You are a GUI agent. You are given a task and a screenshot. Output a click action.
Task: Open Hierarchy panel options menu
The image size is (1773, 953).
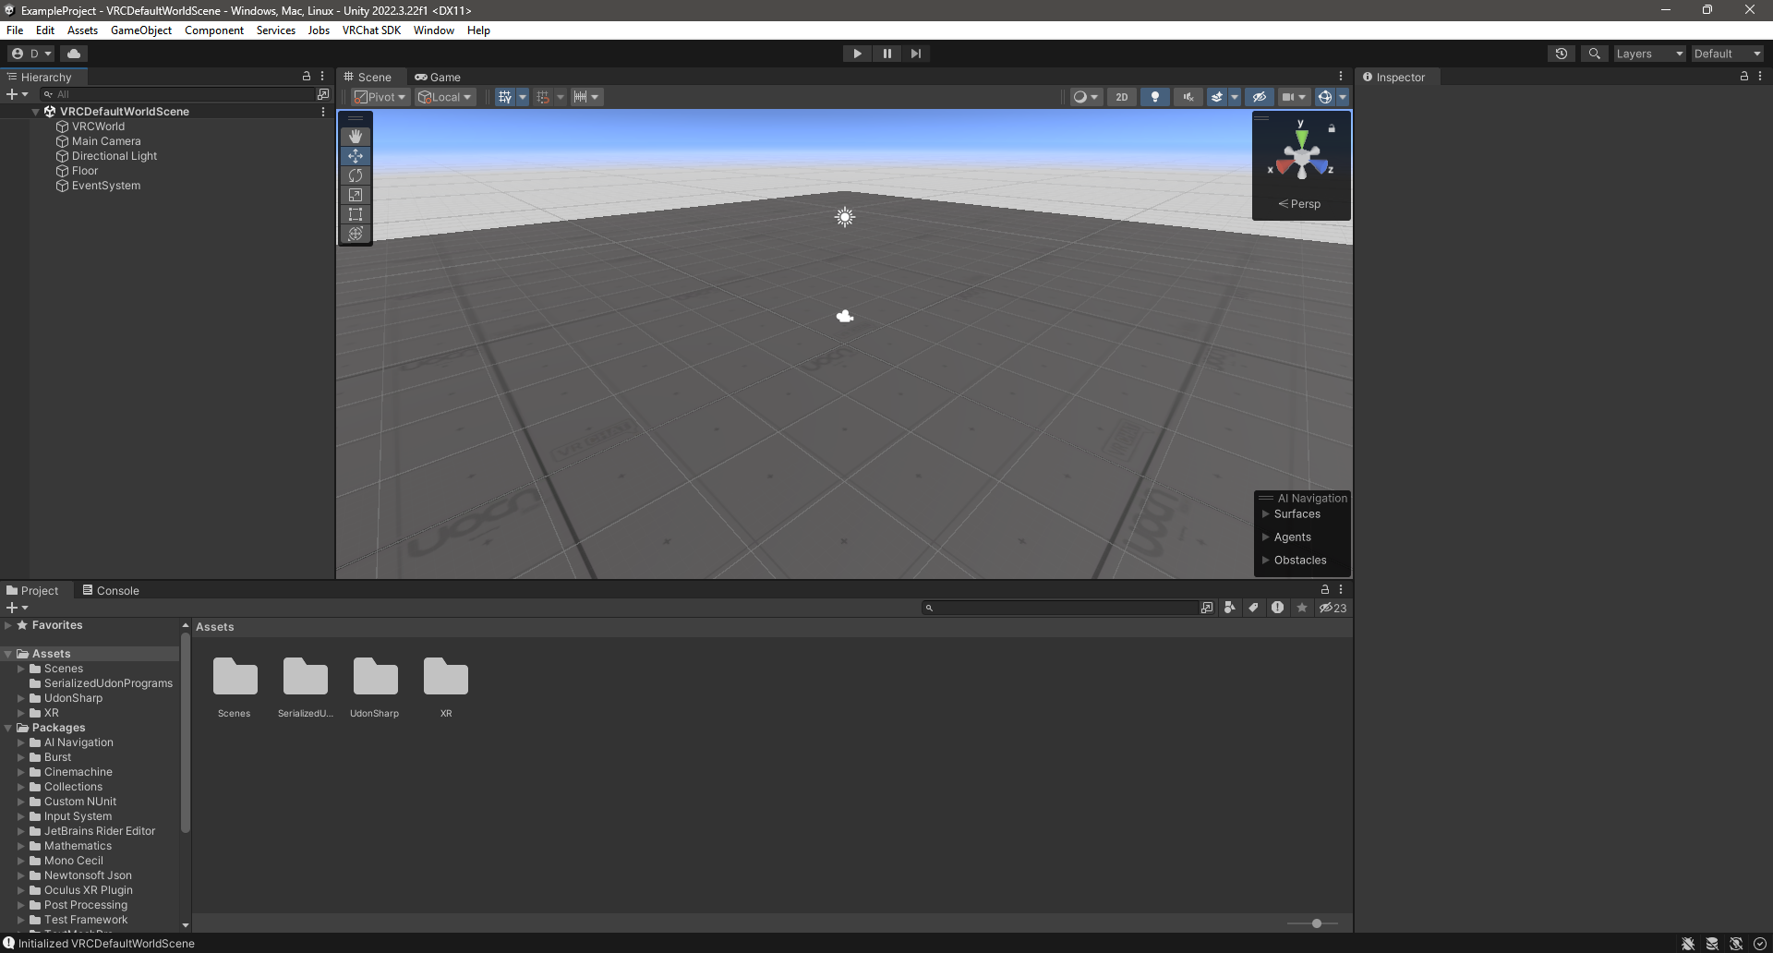pos(322,77)
